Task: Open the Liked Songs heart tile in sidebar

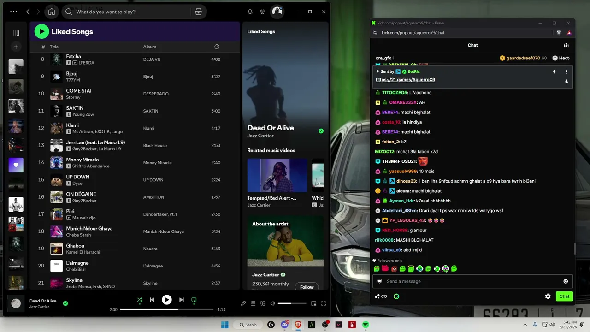Action: point(16,165)
